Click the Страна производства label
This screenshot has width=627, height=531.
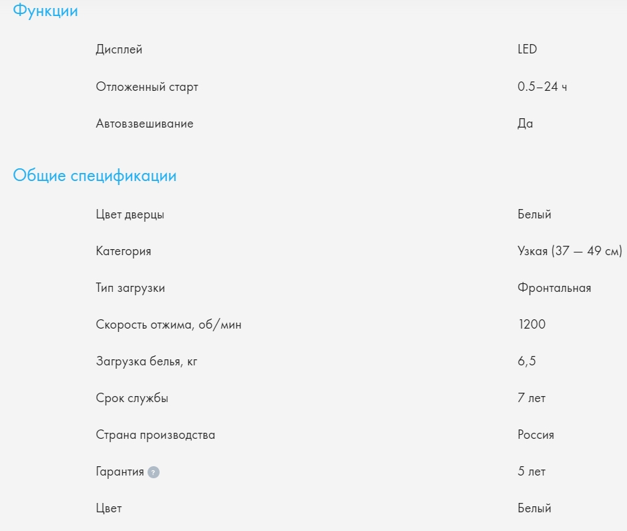(x=156, y=435)
